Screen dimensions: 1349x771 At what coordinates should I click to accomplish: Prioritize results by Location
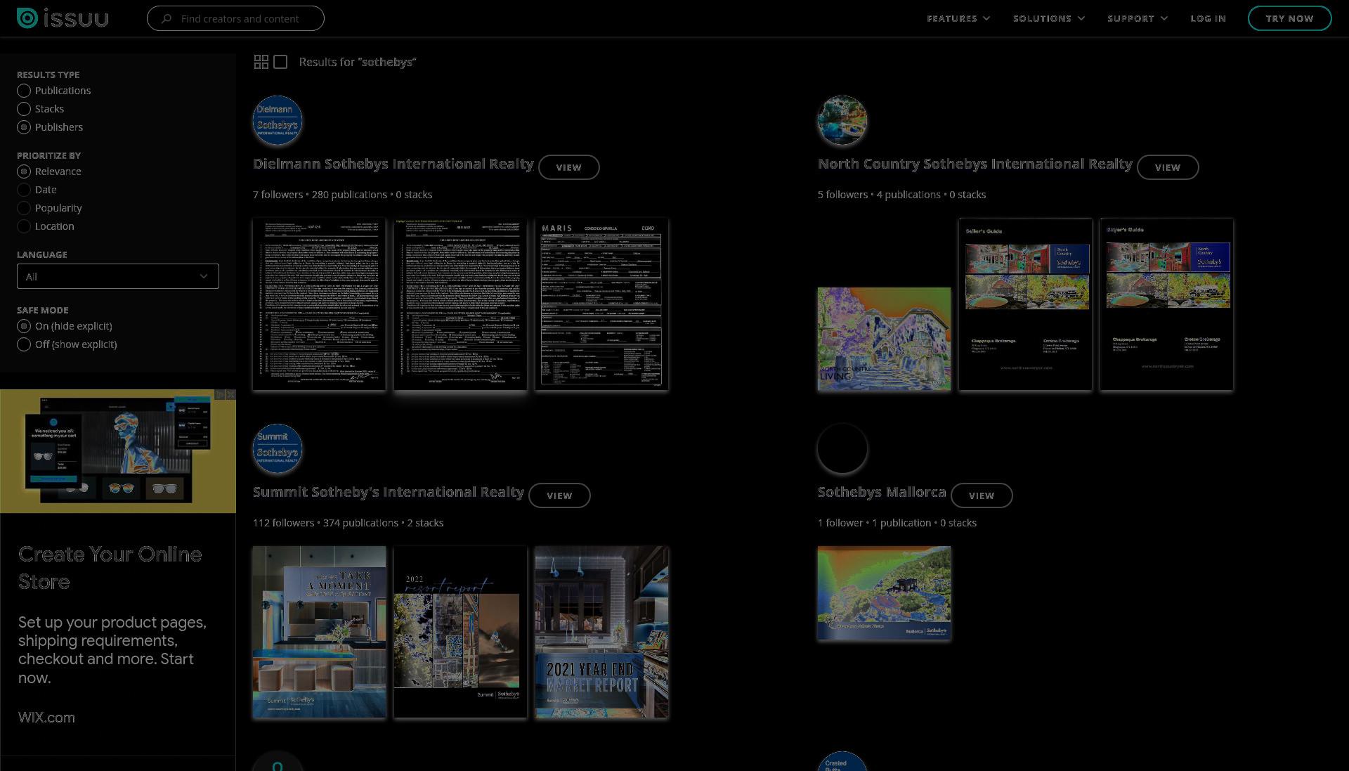[46, 226]
